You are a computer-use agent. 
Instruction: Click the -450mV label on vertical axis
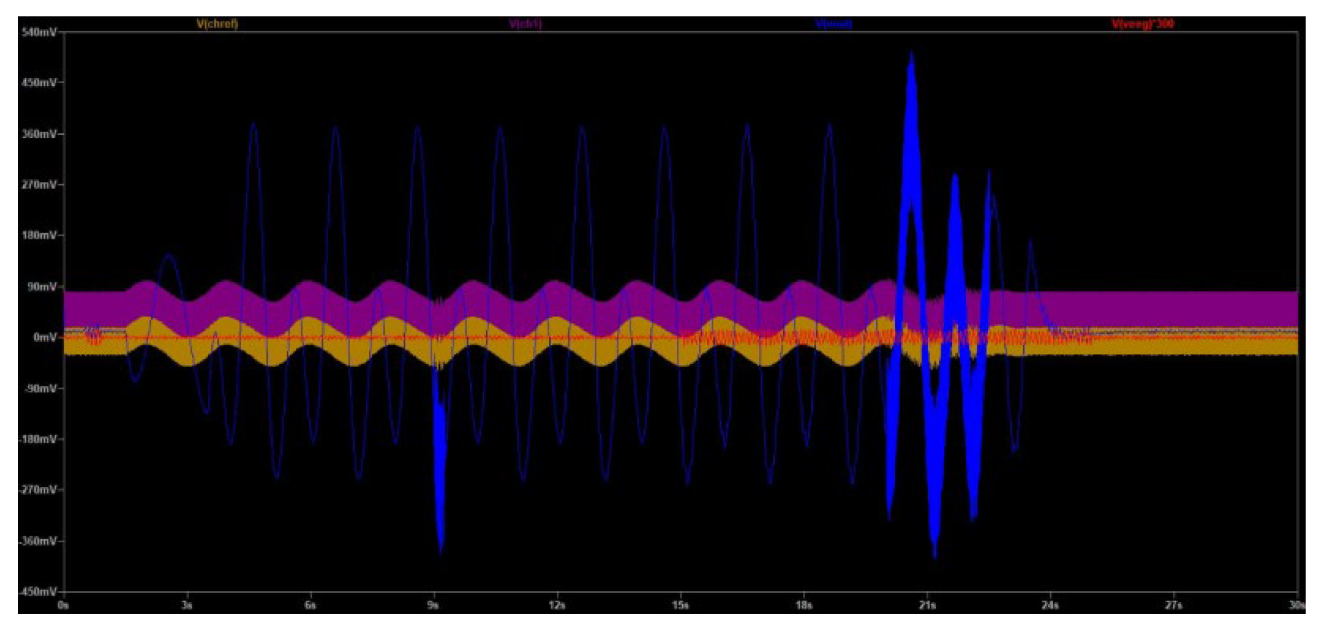(x=38, y=591)
